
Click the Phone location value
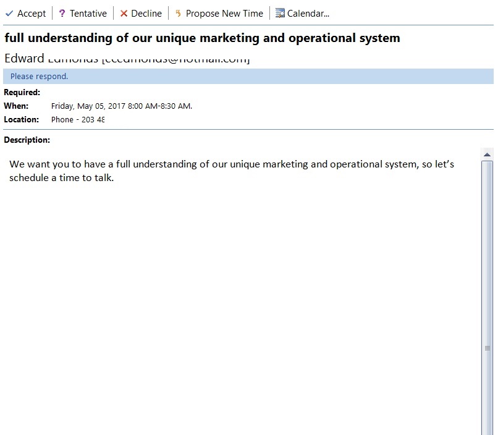click(78, 119)
